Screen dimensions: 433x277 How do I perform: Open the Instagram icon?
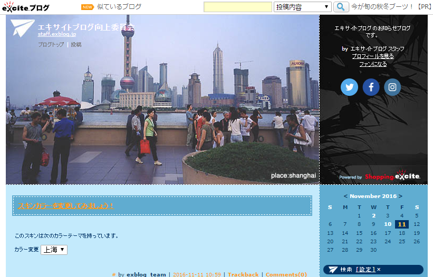pos(392,87)
